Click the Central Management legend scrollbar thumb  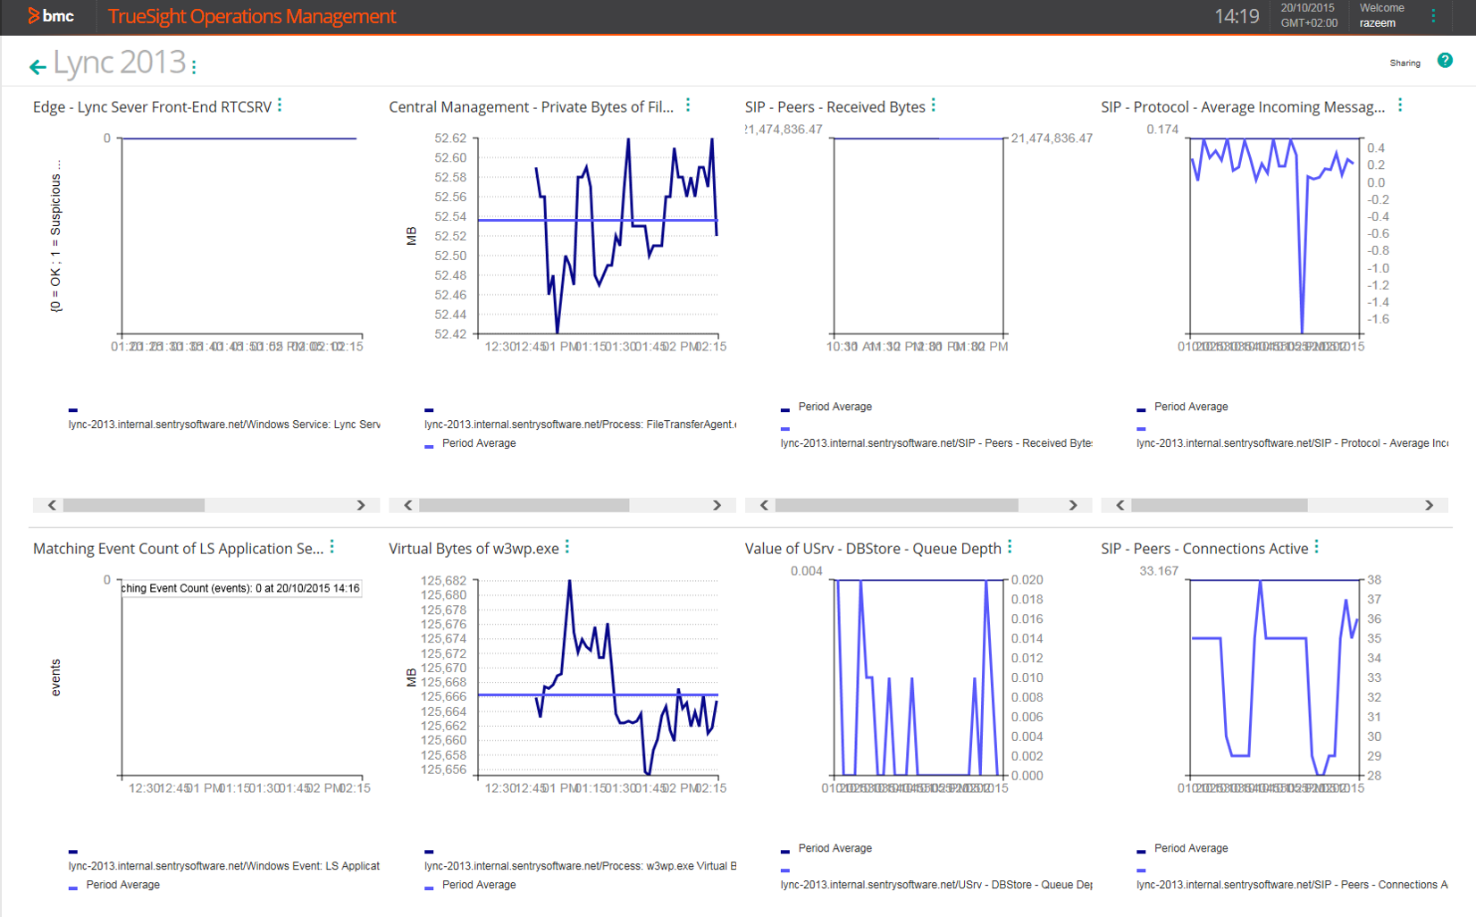coord(524,505)
